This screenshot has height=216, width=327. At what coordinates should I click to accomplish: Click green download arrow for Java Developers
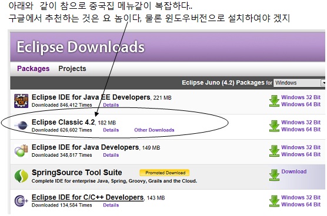pos(274,151)
